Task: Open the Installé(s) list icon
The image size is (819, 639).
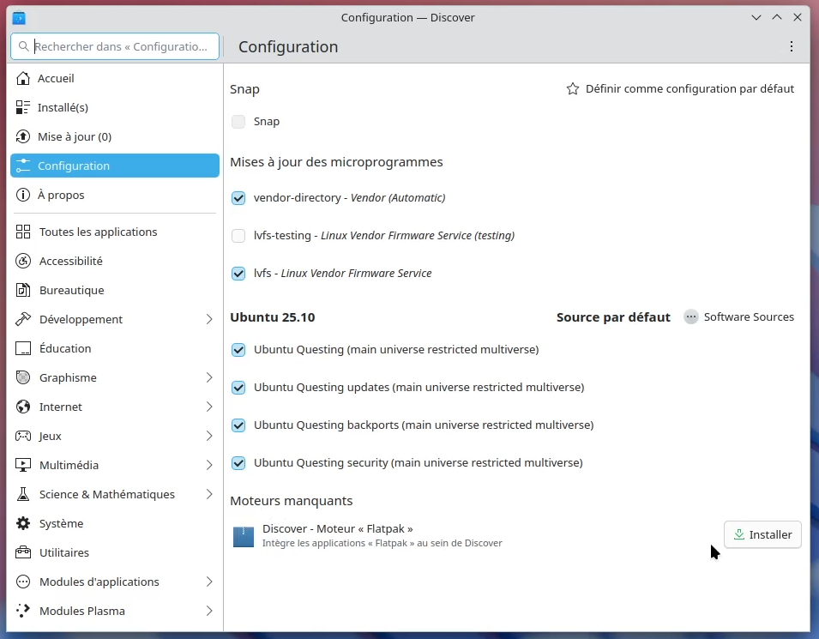Action: pos(23,108)
